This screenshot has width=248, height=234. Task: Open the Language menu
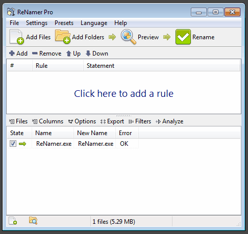(94, 23)
